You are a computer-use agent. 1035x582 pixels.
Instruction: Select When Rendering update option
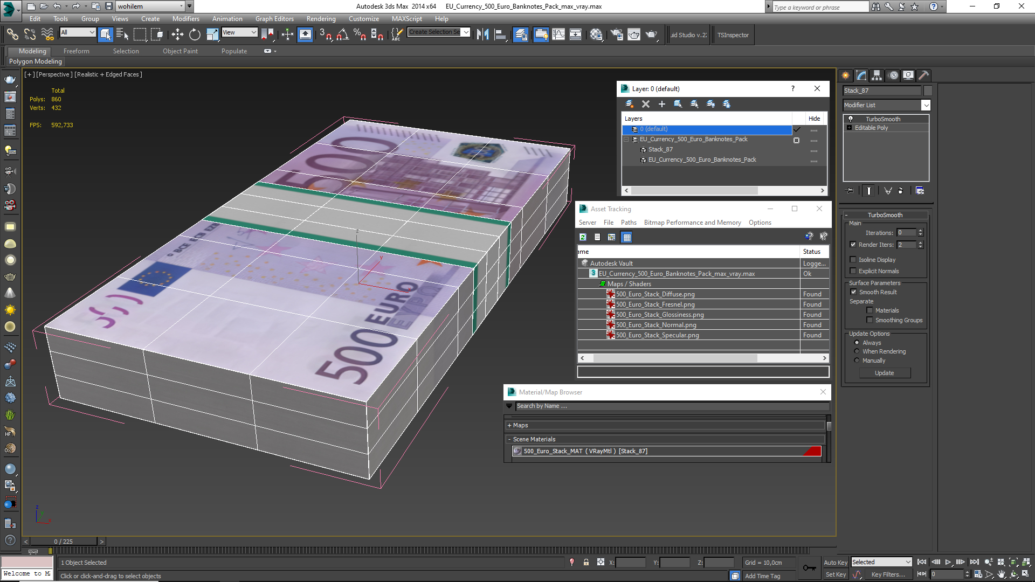click(857, 351)
